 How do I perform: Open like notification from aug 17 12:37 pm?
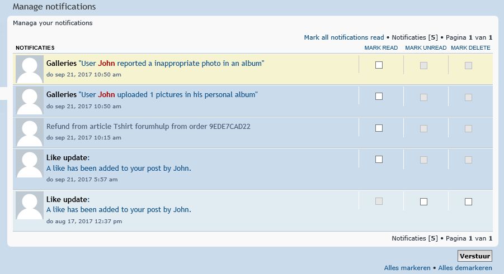(119, 209)
